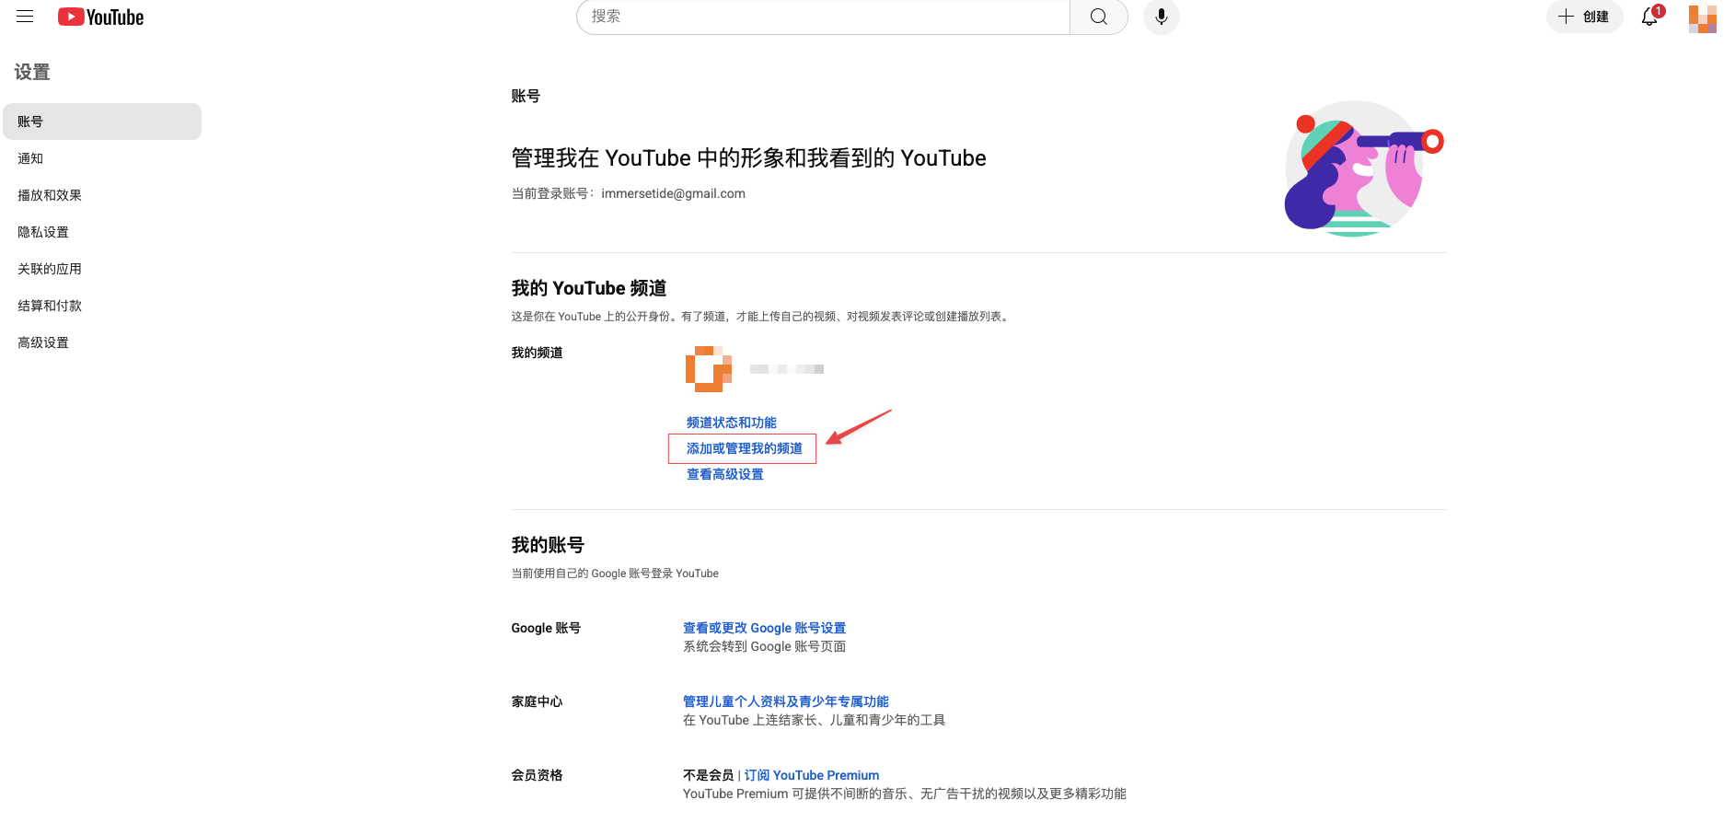Open 隐私设置 section
Screen dimensions: 1735x823
pos(102,232)
